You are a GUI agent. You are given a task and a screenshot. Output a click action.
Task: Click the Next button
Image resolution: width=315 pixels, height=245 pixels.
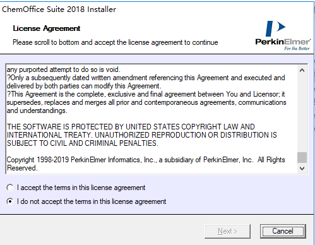pos(227,231)
